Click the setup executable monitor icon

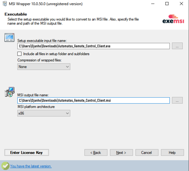click(x=9, y=37)
